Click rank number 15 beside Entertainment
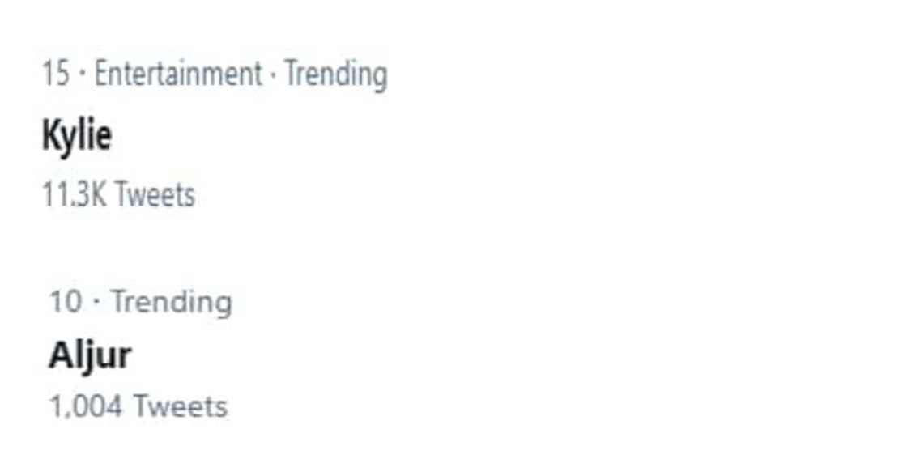 (56, 74)
